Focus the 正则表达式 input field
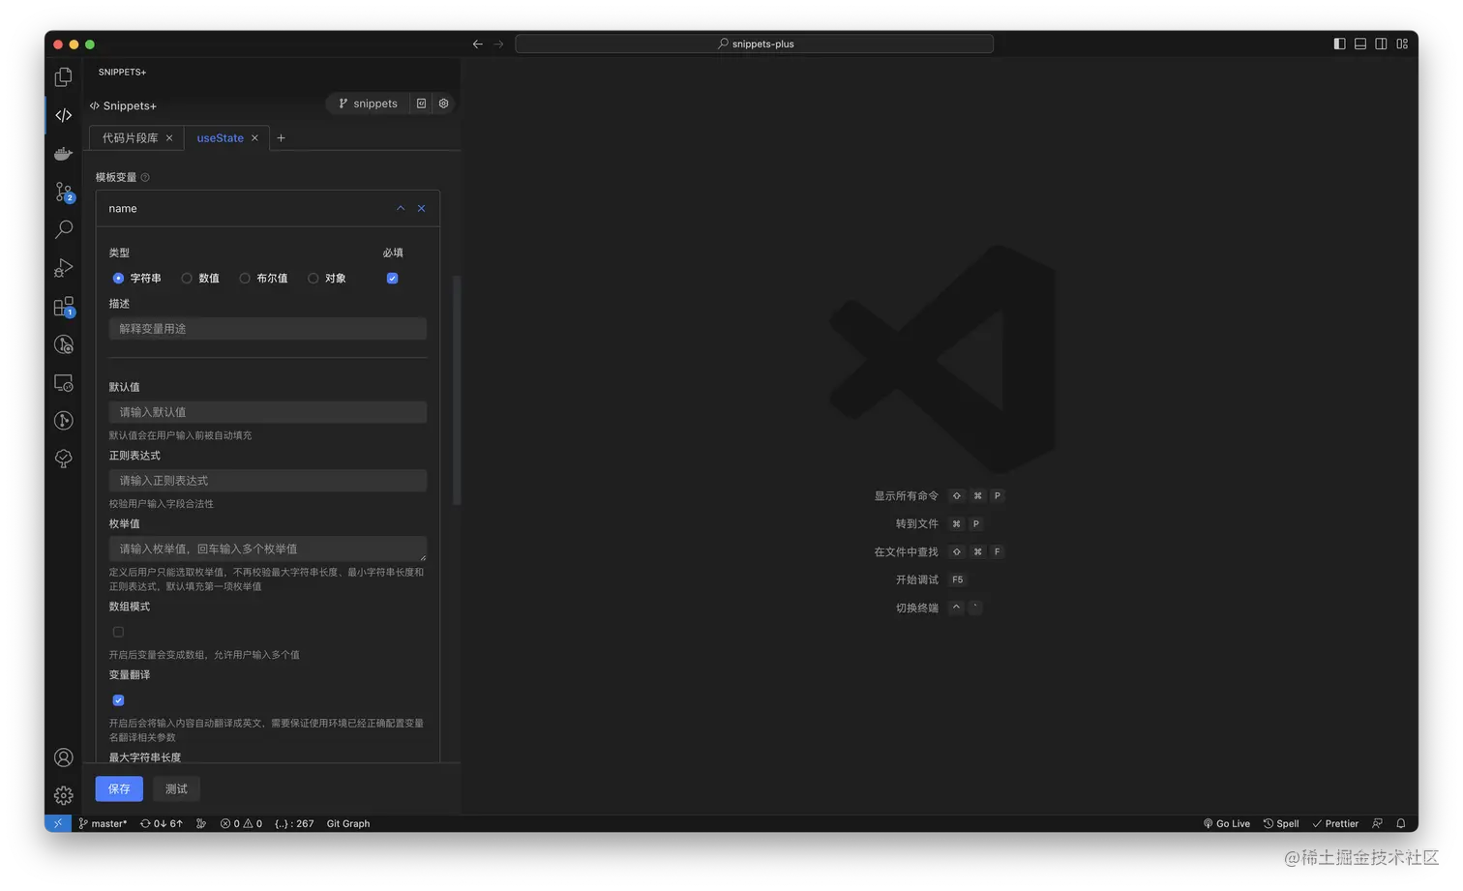This screenshot has width=1463, height=891. tap(268, 481)
